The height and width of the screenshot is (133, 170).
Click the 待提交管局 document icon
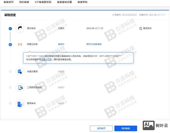(x=20, y=72)
